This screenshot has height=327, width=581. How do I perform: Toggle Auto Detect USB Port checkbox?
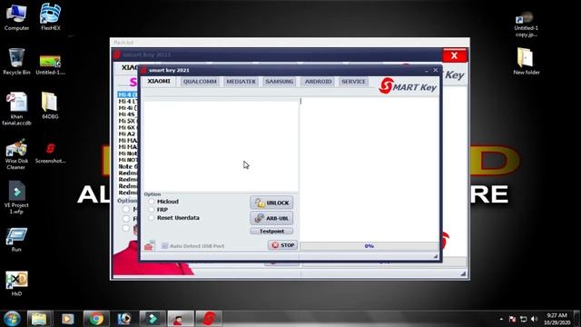click(x=165, y=246)
